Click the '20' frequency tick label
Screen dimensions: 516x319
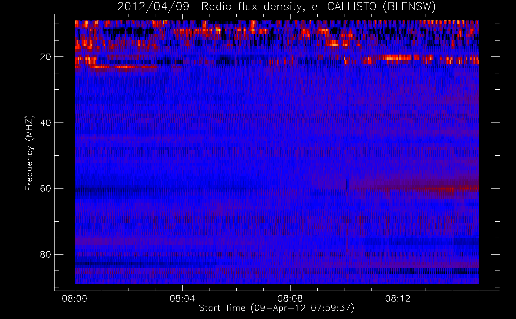click(46, 57)
